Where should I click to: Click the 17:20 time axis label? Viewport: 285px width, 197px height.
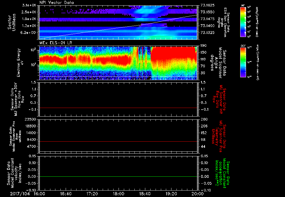(92, 193)
